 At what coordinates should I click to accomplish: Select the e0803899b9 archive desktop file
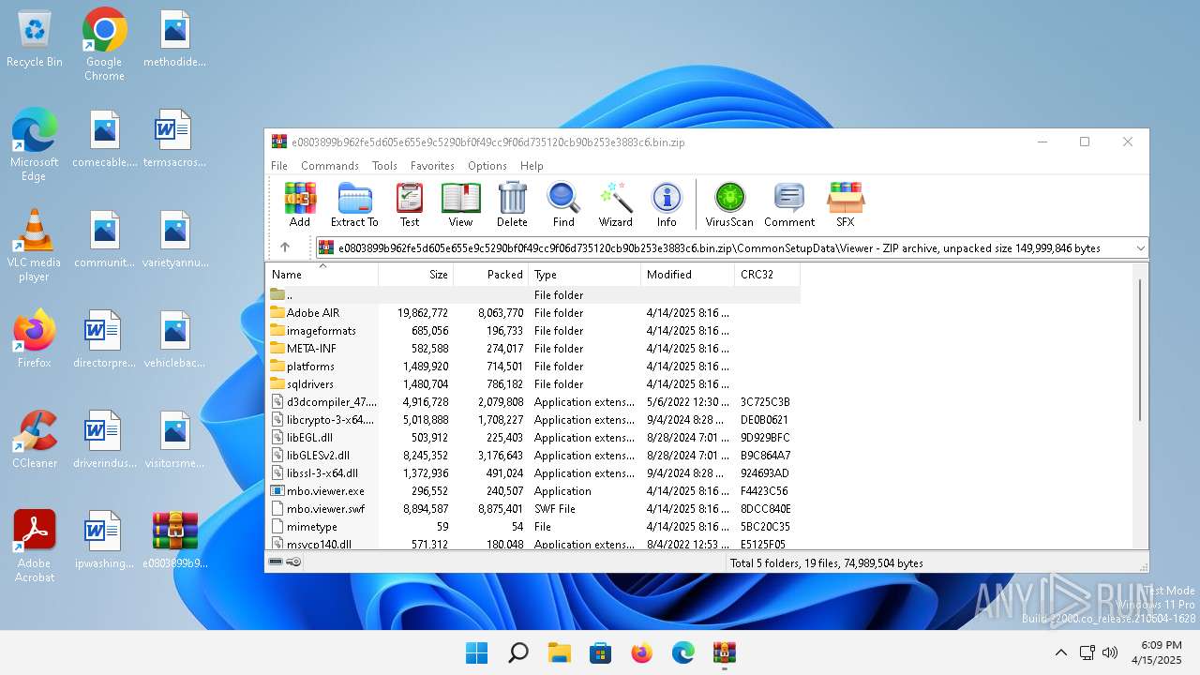[175, 541]
